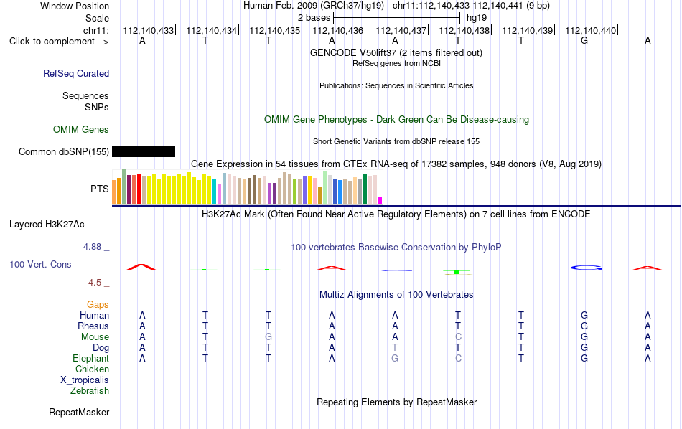Select the Mouse alignment row label

(95, 337)
